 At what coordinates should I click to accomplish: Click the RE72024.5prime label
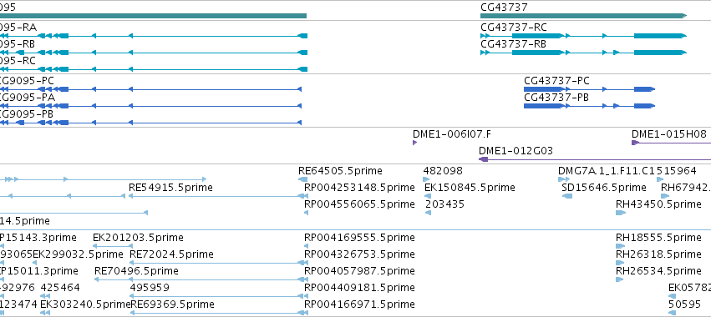point(171,254)
